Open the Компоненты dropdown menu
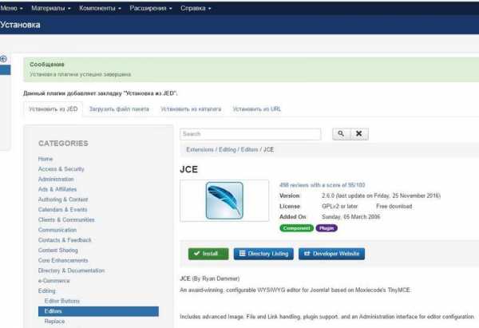The height and width of the screenshot is (328, 479). 100,8
